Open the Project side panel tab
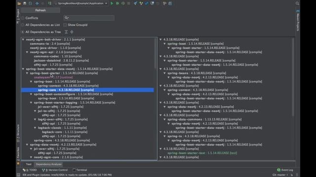Screen dimensions: 316x177 tap(18, 16)
